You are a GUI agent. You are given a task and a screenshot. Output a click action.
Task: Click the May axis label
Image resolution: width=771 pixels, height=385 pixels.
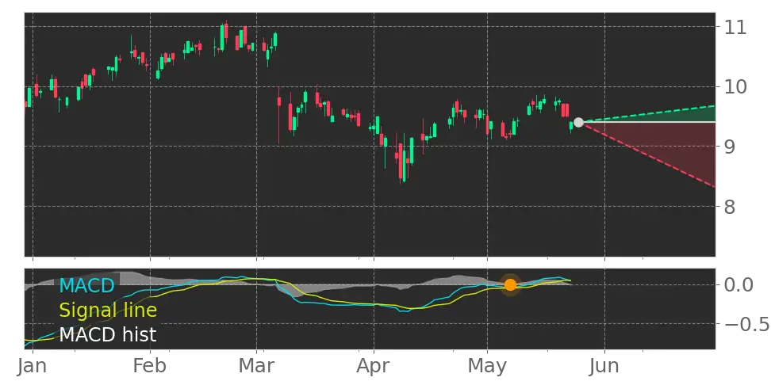(487, 368)
